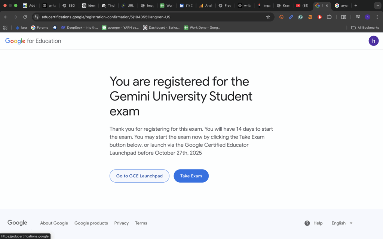Open the Work Done bookmark
Viewport: 383px width, 239px height.
click(x=202, y=28)
